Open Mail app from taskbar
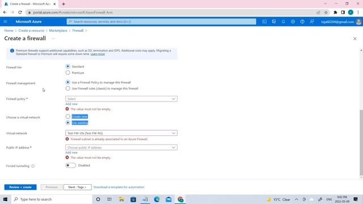The height and width of the screenshot is (204, 363). (x=168, y=199)
